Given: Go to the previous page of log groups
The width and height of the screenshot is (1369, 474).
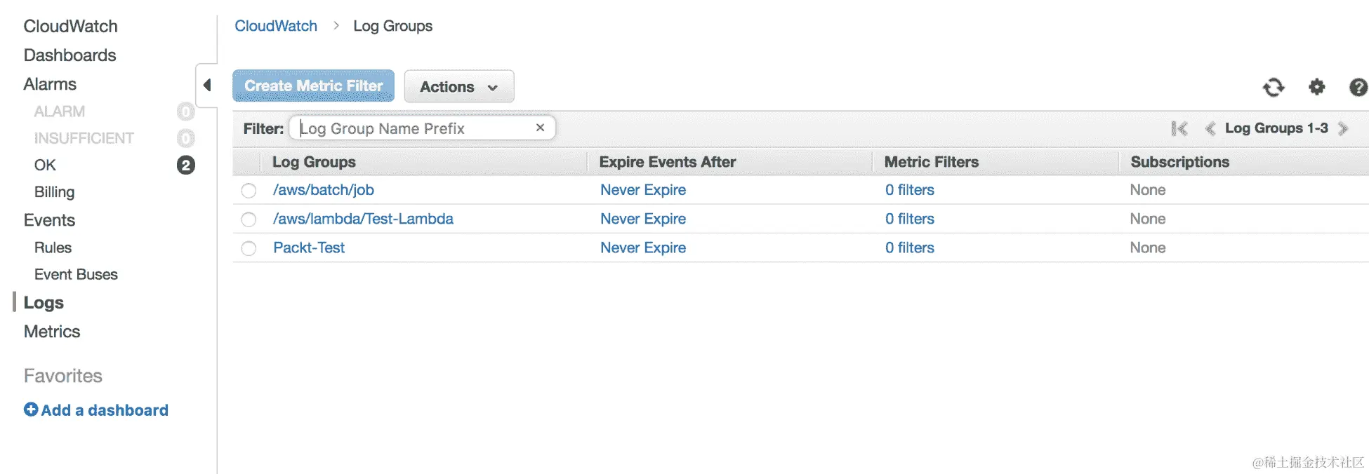Looking at the screenshot, I should (x=1210, y=128).
